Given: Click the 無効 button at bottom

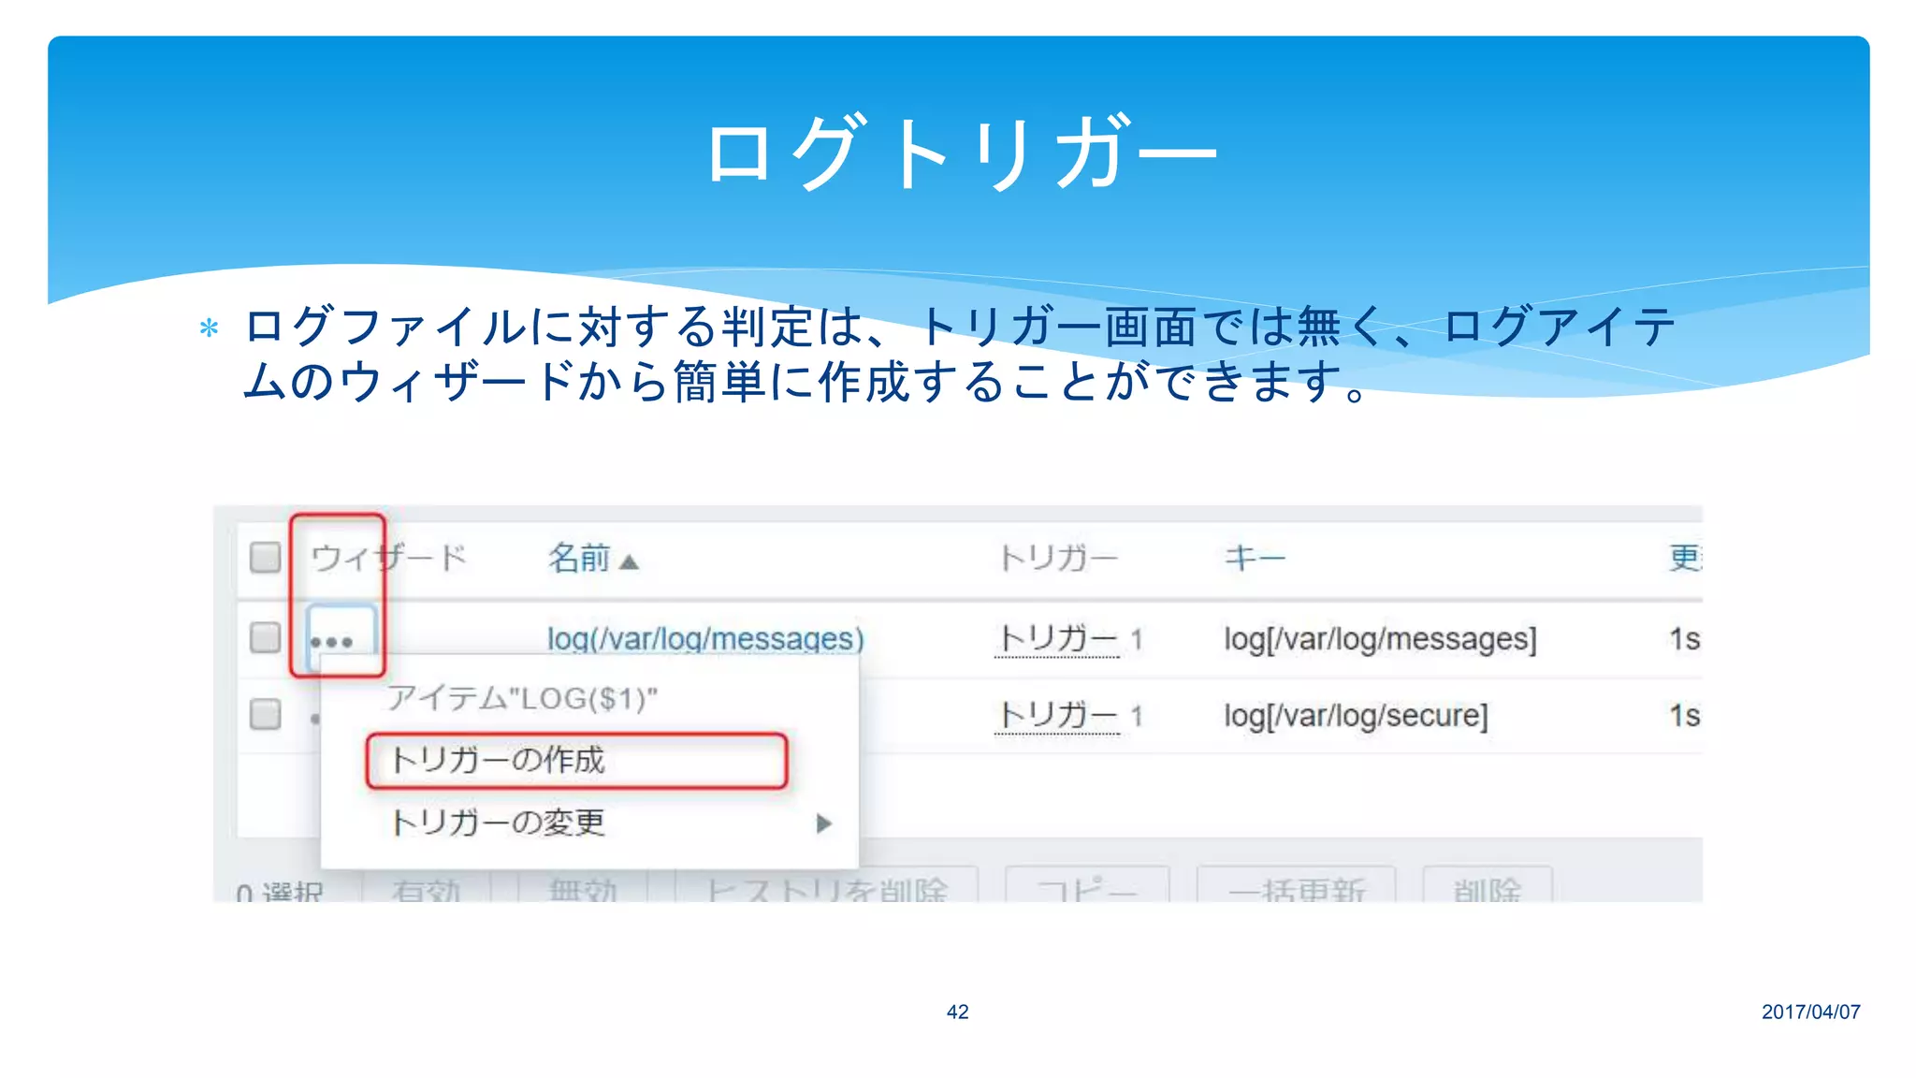Looking at the screenshot, I should coord(582,885).
